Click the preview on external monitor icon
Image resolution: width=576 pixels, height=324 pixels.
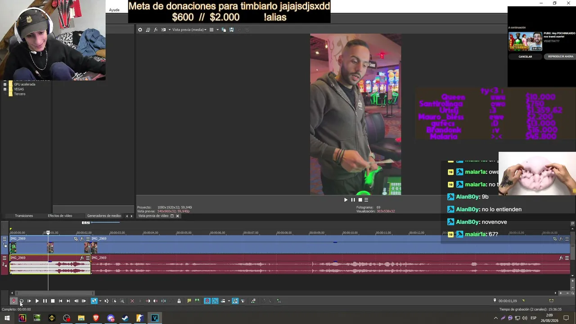(148, 30)
